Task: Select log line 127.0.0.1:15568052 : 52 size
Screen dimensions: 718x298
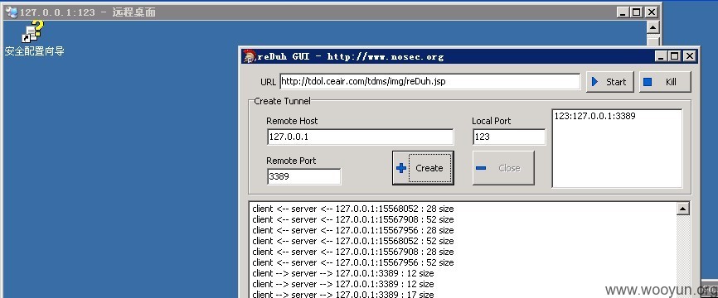Action: 353,241
